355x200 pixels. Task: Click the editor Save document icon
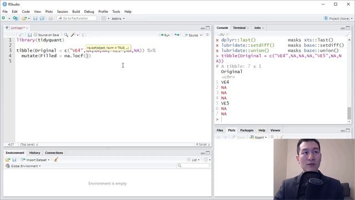click(x=29, y=35)
